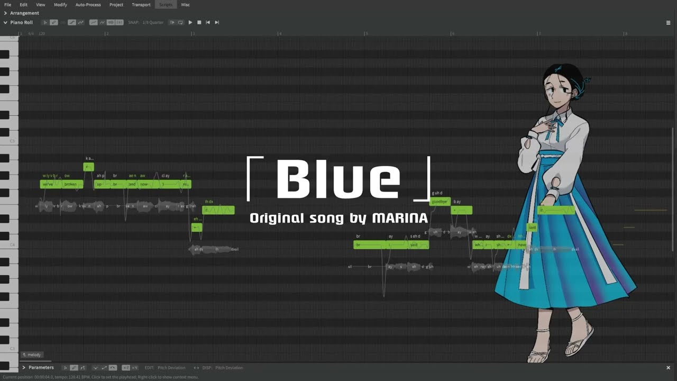Image resolution: width=677 pixels, height=381 pixels.
Task: Expand the Arrangement panel
Action: [x=5, y=13]
